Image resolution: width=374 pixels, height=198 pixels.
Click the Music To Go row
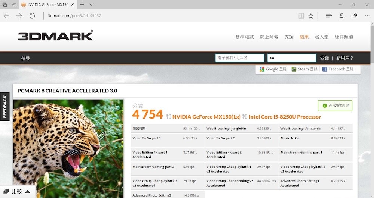316,140
